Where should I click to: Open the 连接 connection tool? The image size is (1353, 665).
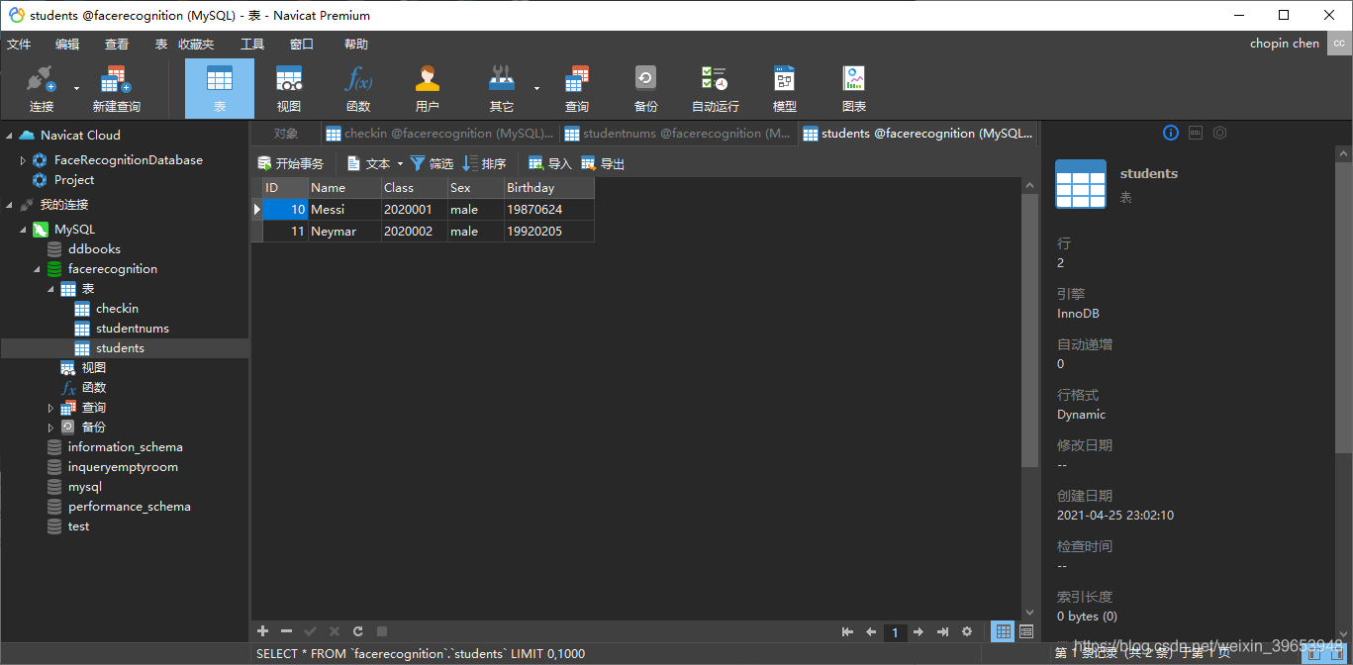pos(41,89)
